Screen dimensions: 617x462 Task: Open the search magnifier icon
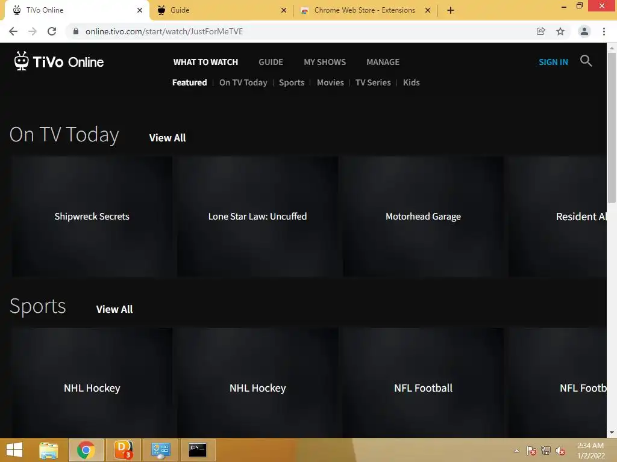coord(586,61)
